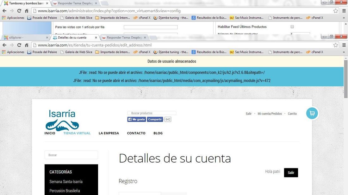Switch to Detalles de su cuenta tab
Image resolution: width=348 pixels, height=195 pixels.
pos(74,38)
